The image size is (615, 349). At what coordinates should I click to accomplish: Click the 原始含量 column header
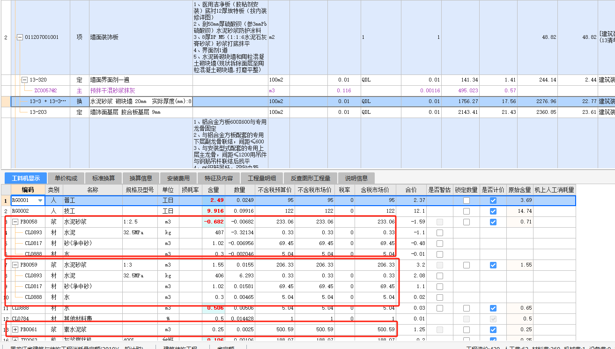coord(519,190)
